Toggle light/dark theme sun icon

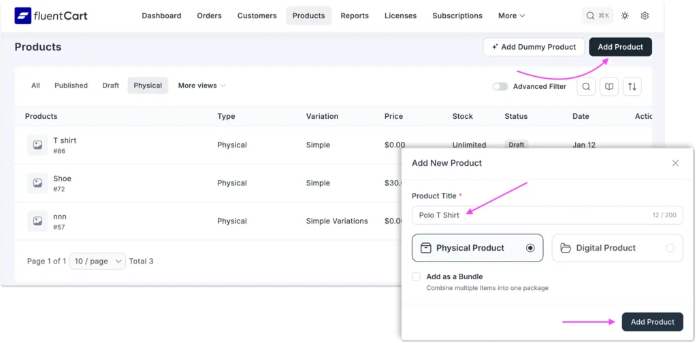click(625, 16)
